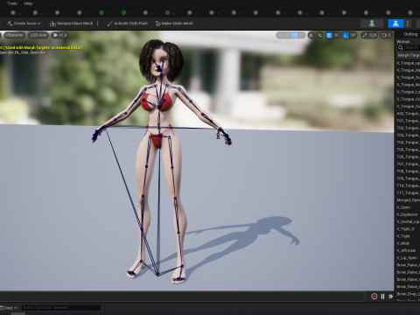
Task: Select the T11_Tongue morph target
Action: (x=408, y=192)
